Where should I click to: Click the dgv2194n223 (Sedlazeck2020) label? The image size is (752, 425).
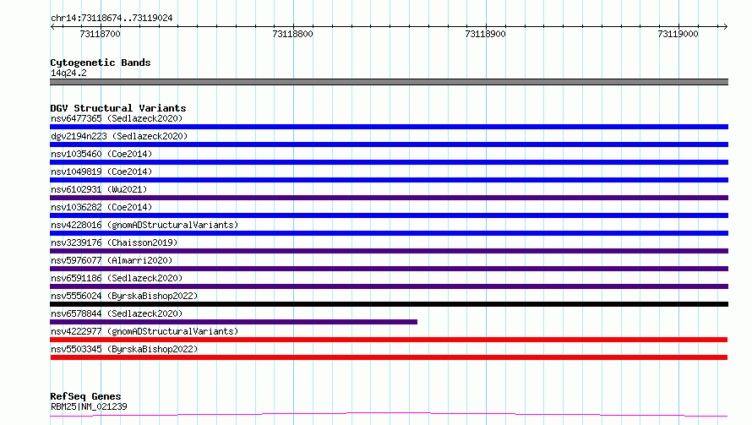[119, 136]
